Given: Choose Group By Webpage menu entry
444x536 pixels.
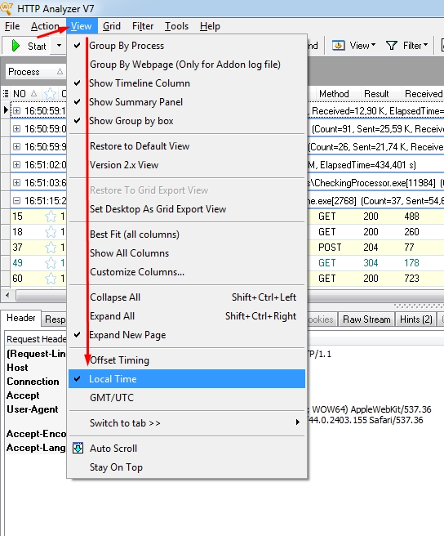Looking at the screenshot, I should pos(187,65).
